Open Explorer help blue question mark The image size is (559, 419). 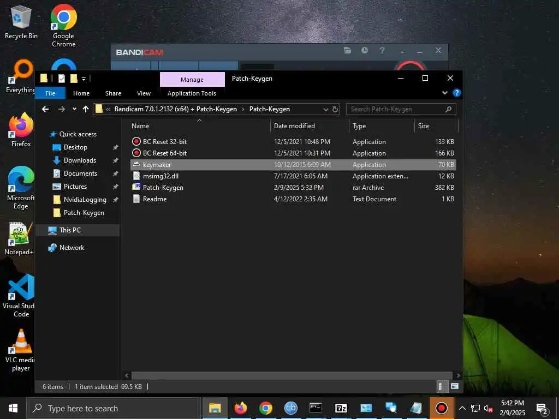click(x=456, y=93)
